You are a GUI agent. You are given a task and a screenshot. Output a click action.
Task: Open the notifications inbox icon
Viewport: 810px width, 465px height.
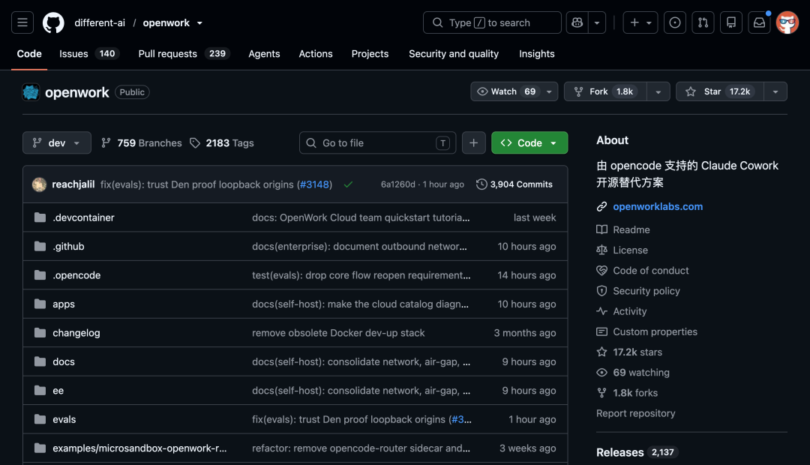[x=759, y=22]
